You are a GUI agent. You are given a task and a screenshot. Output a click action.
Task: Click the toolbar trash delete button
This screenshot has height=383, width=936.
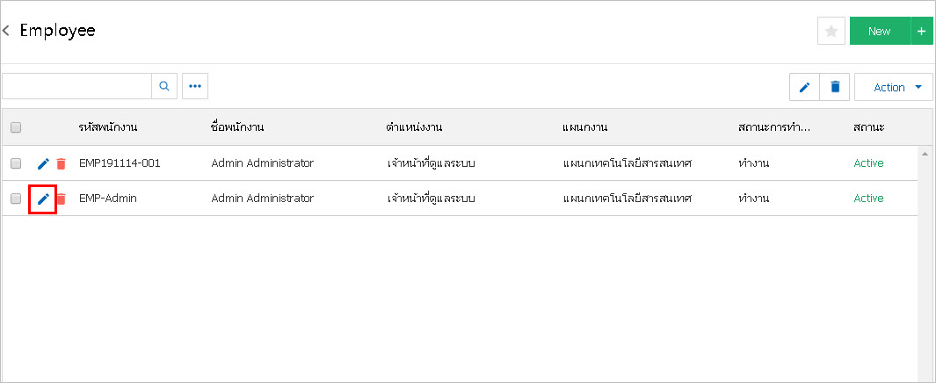tap(835, 87)
